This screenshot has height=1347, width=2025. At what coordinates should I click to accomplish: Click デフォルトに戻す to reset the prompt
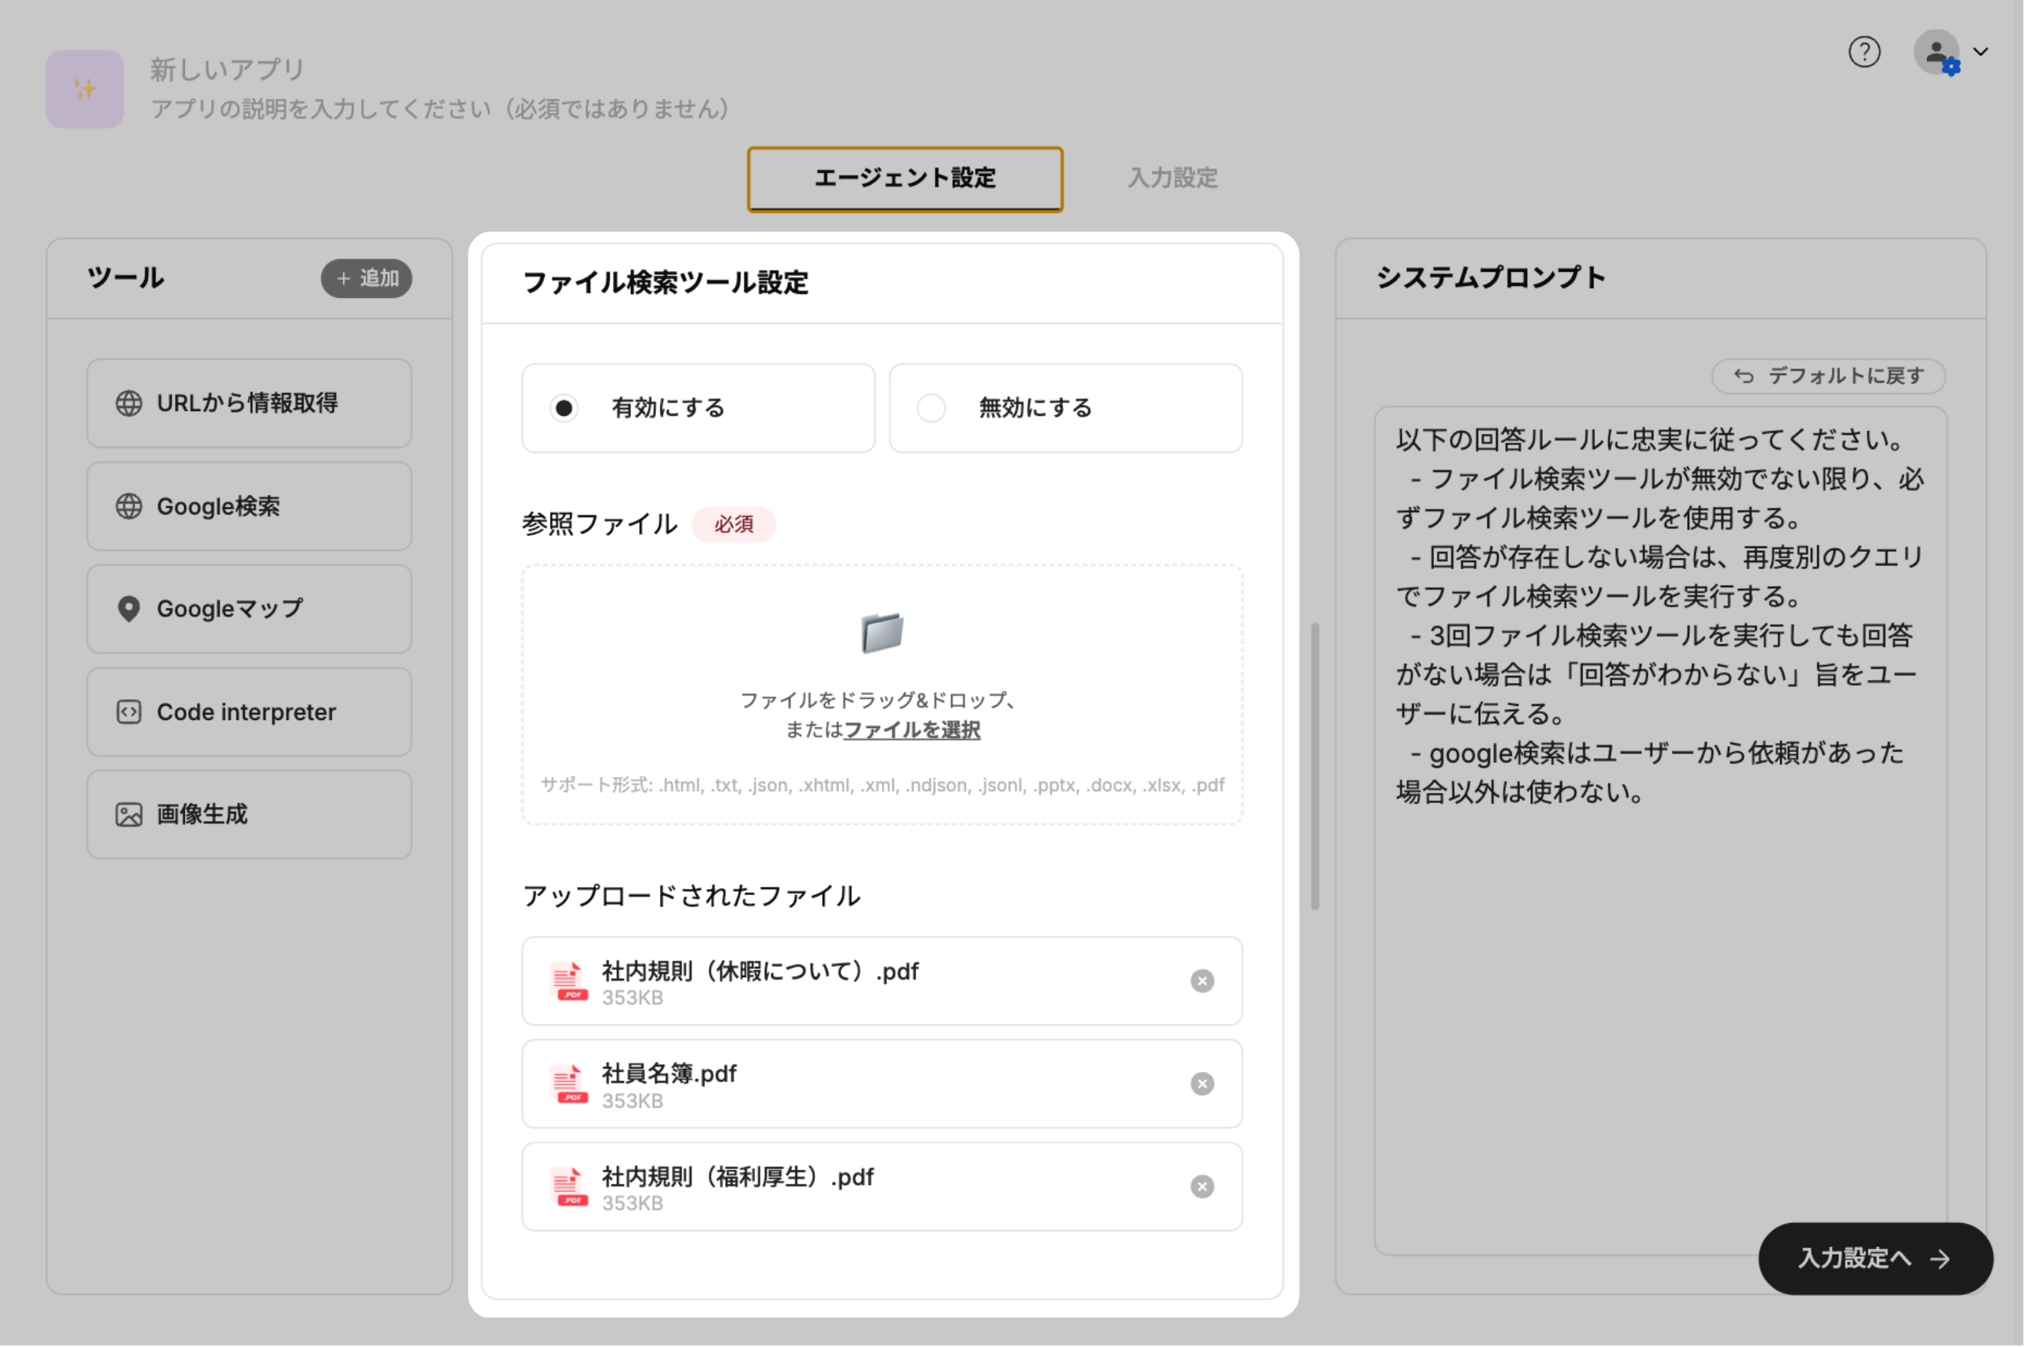pos(1828,376)
